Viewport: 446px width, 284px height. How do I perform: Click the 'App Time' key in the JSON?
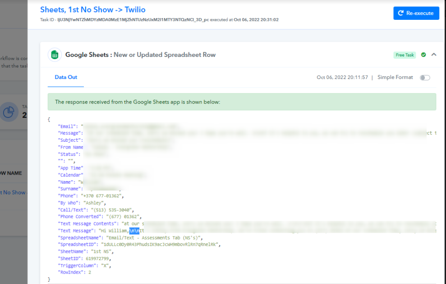point(70,168)
